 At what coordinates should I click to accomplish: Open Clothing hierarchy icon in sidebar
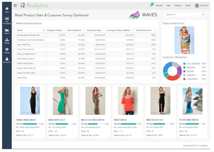click(7, 40)
